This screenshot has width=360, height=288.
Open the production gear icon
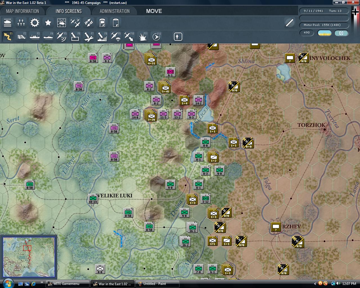click(35, 22)
